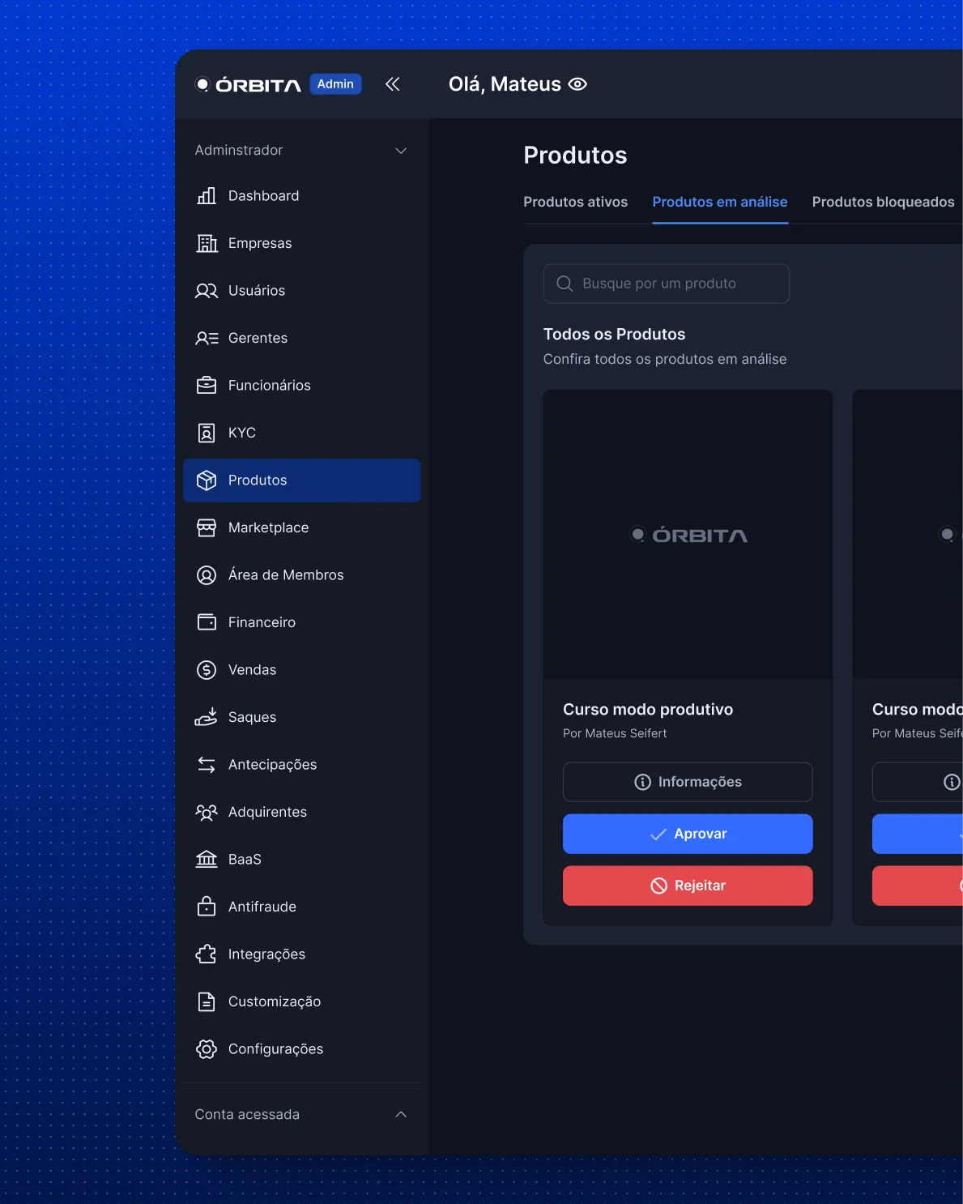The image size is (963, 1204).
Task: Approve Curso modo produtivo with Aprovar
Action: click(x=688, y=834)
